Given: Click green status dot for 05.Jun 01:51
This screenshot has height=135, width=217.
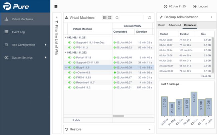Looking at the screenshot, I should pyautogui.click(x=115, y=72).
